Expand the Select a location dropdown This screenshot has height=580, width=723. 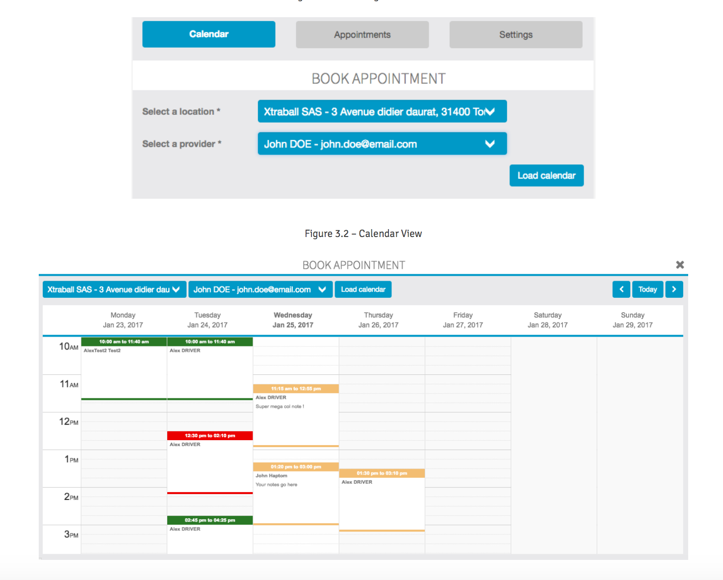pyautogui.click(x=382, y=112)
